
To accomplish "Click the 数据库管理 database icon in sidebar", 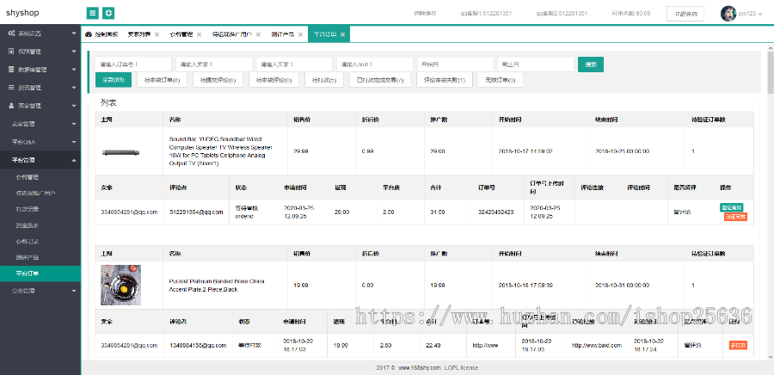I will 11,70.
